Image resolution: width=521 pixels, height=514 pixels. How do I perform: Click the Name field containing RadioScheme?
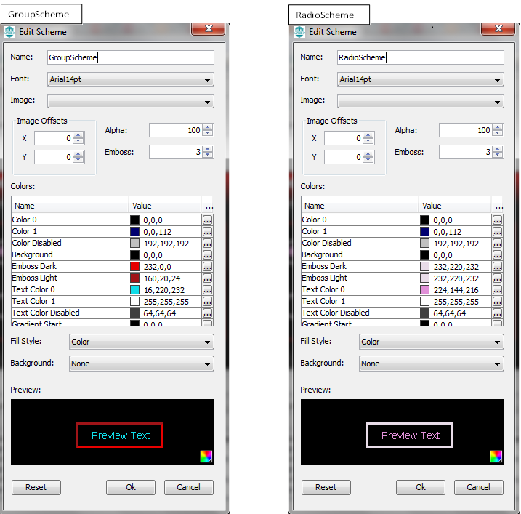pyautogui.click(x=421, y=57)
